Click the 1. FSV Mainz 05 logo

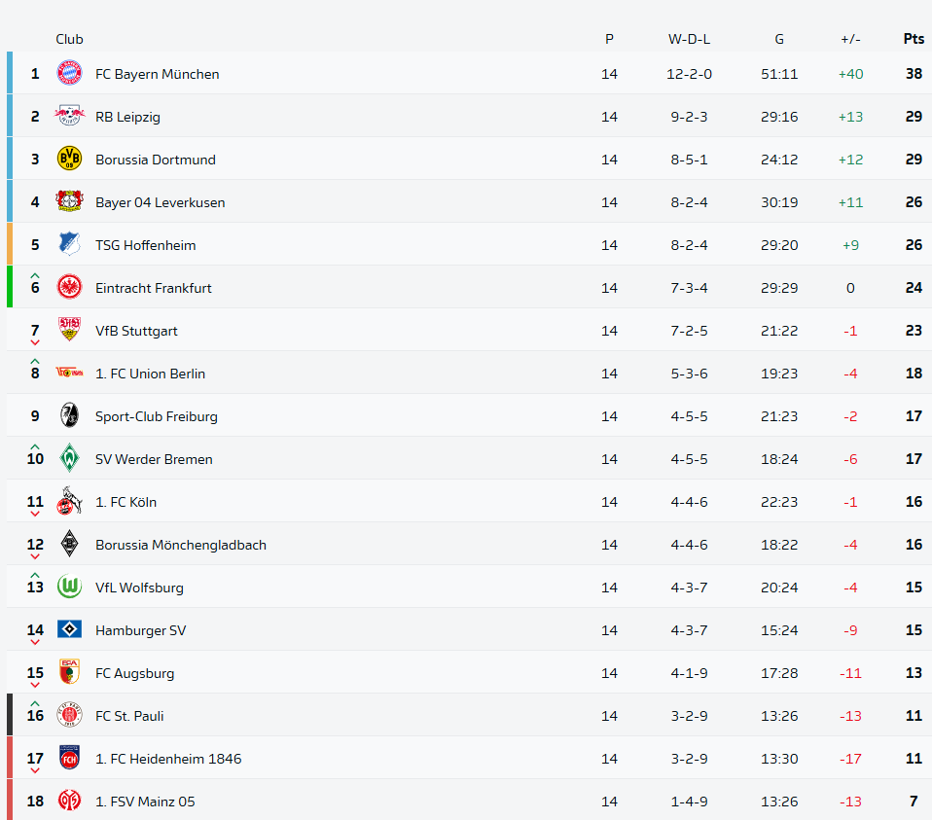pos(69,802)
